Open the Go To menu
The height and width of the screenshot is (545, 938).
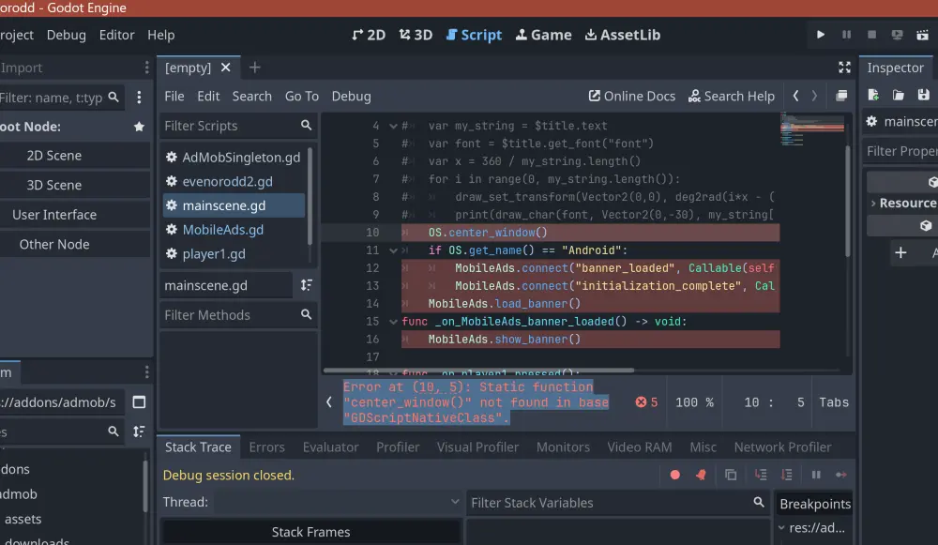[x=301, y=97]
